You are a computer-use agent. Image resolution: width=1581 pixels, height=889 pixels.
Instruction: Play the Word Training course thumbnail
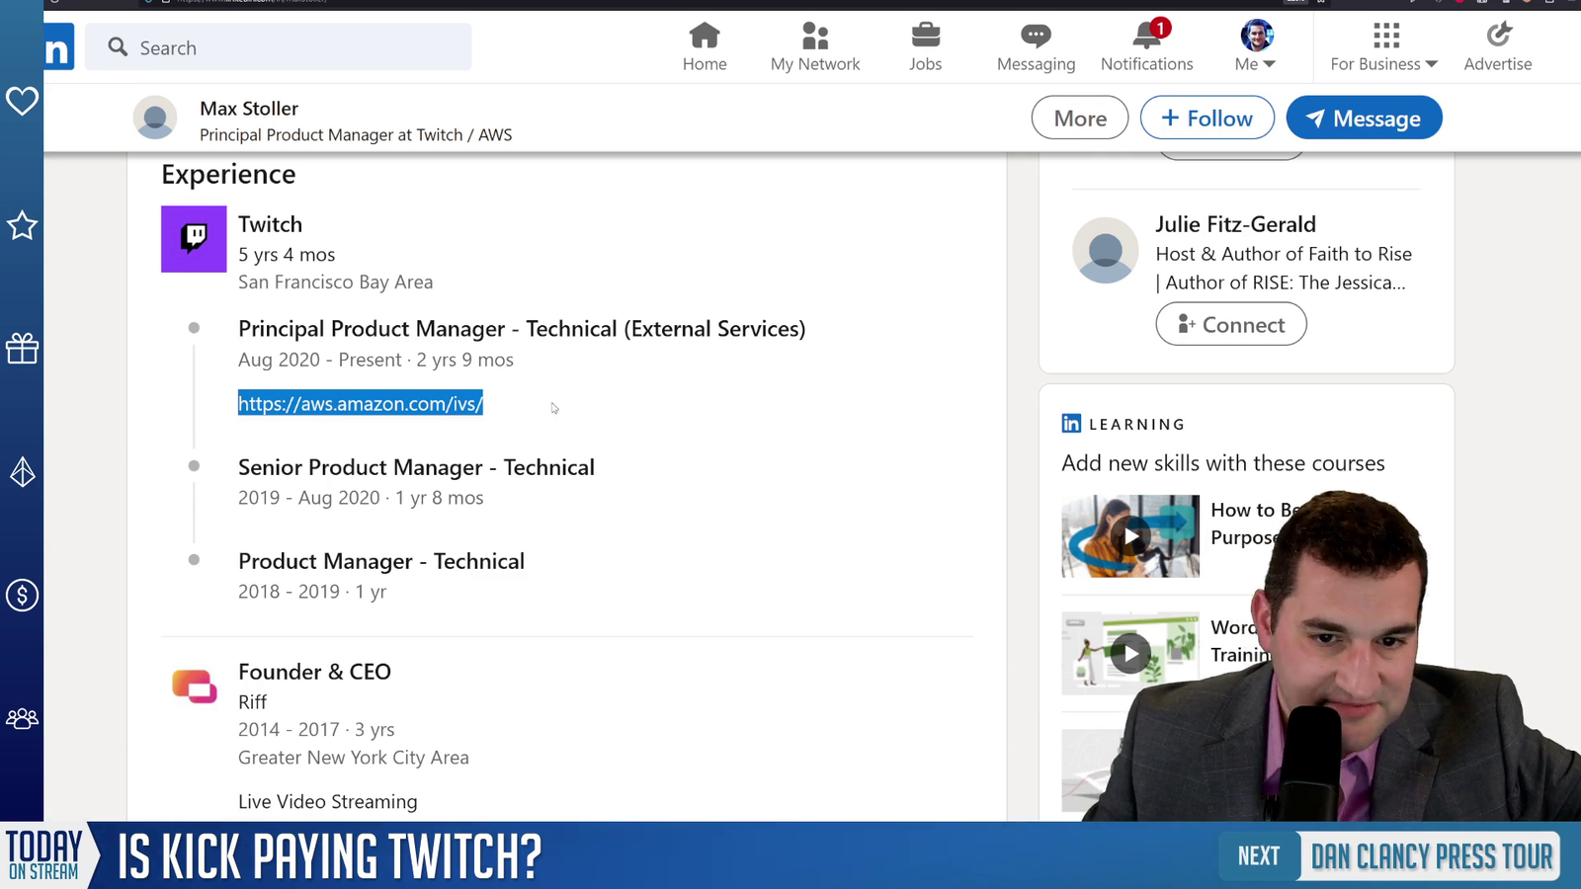pos(1130,653)
